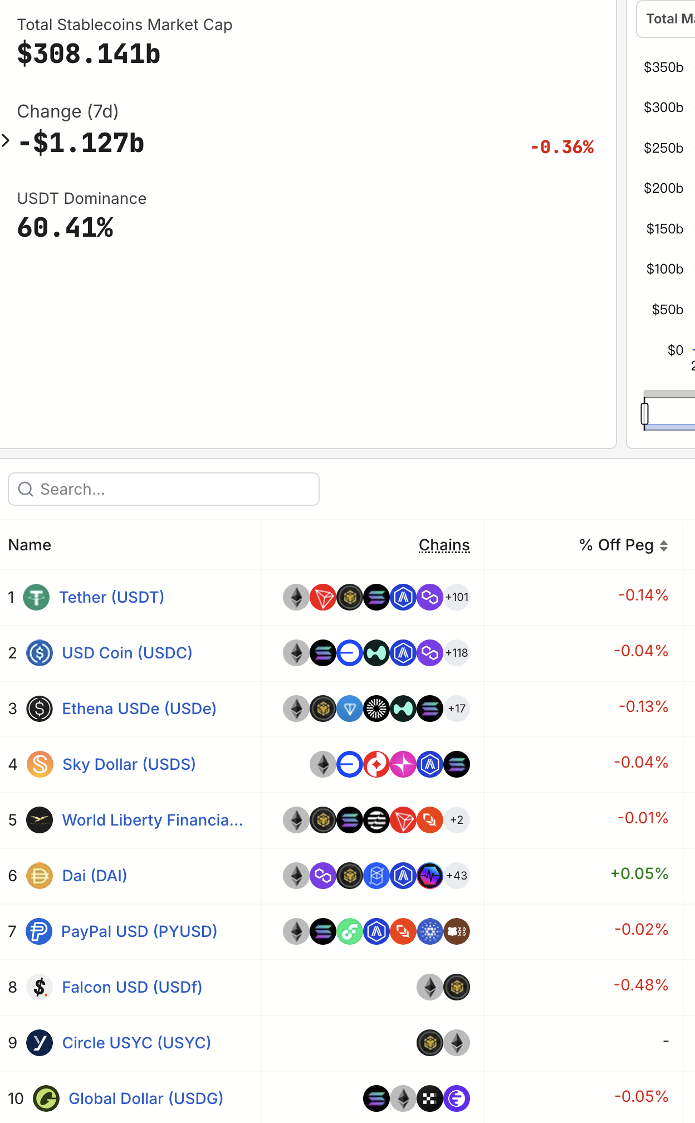Screen dimensions: 695x1123
Task: Open the Total Market Cap chart tab
Action: point(669,19)
